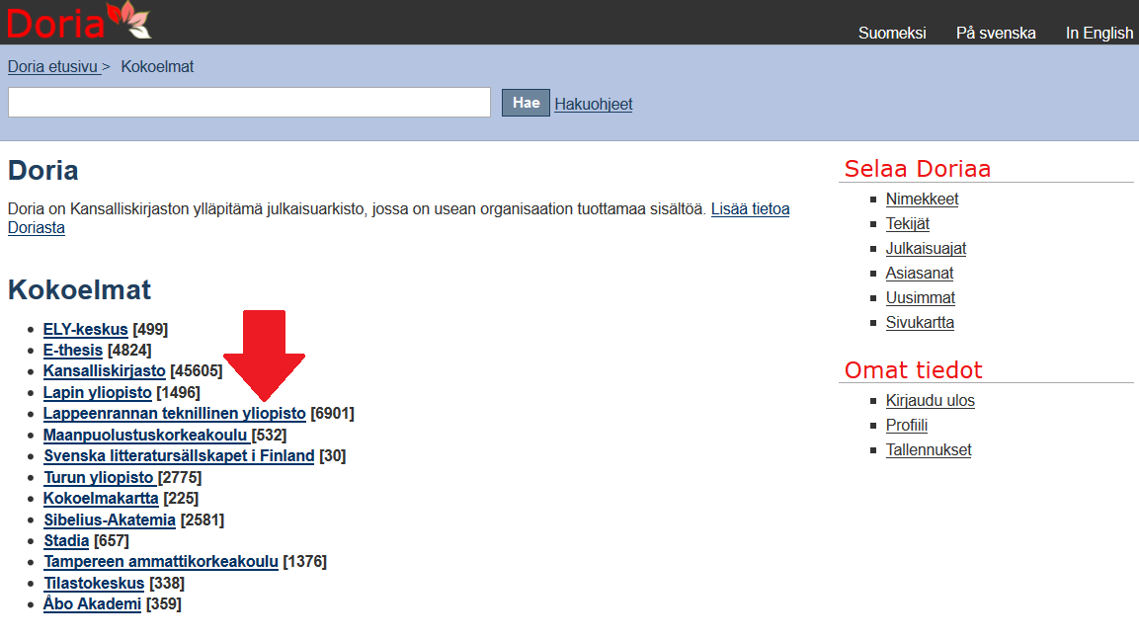Focus the search input field

click(249, 103)
